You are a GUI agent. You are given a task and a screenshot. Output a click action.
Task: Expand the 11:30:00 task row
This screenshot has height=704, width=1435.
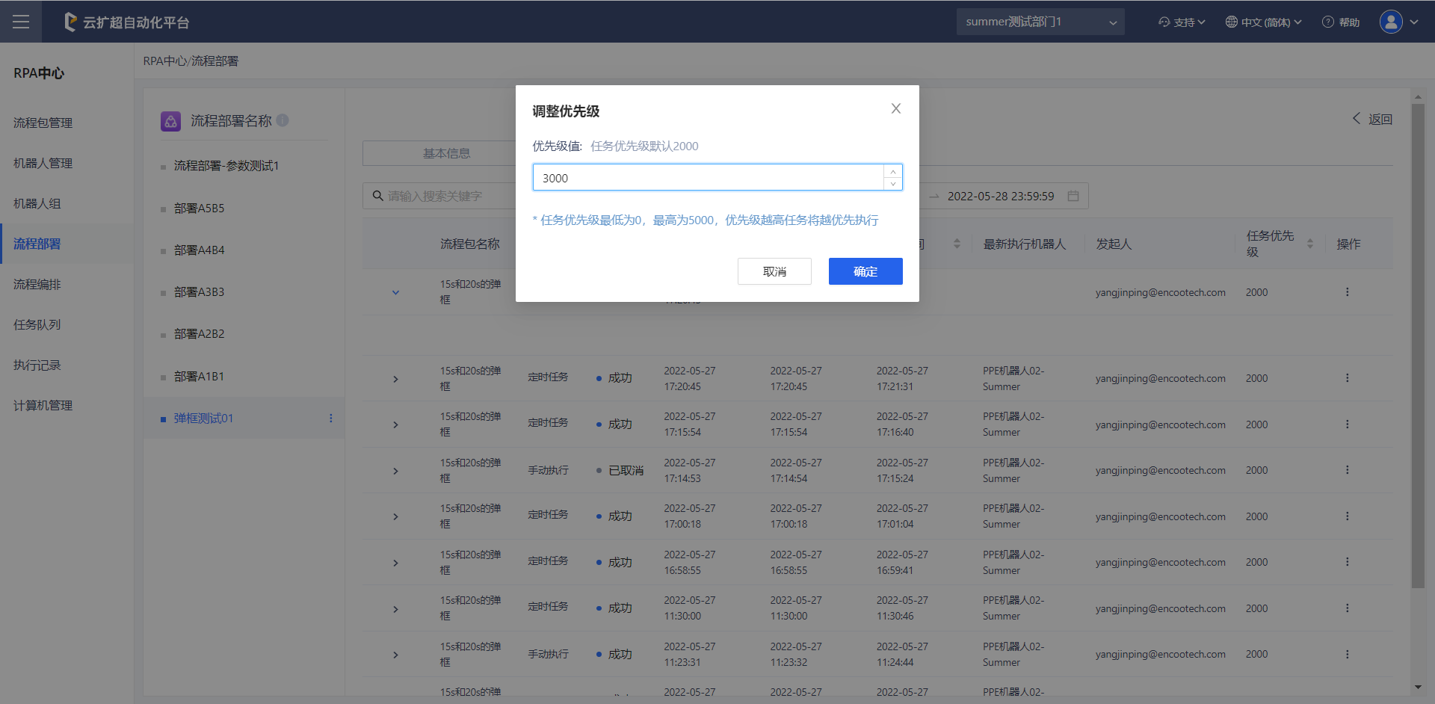click(395, 609)
